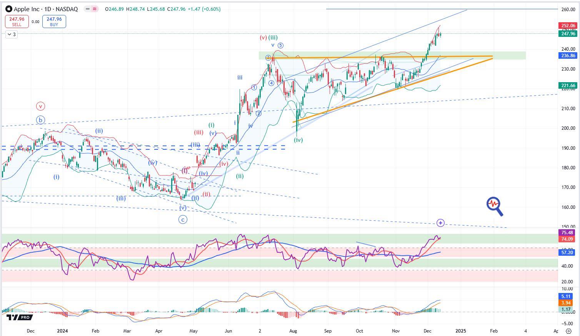This screenshot has height=336, width=580.
Task: Click the Aug label on time axis
Action: 293,331
